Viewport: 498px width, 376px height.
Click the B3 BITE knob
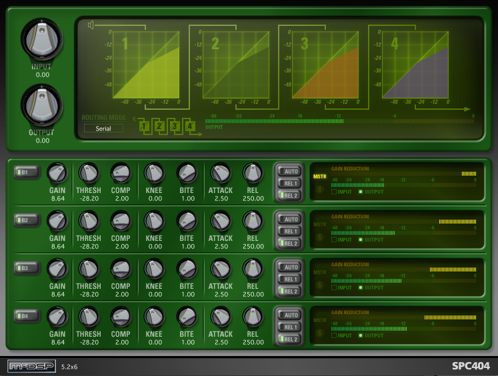tap(187, 269)
